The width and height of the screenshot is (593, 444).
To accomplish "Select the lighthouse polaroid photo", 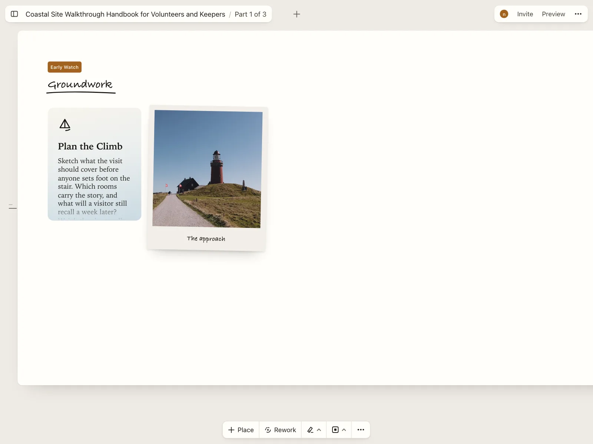I will [207, 169].
